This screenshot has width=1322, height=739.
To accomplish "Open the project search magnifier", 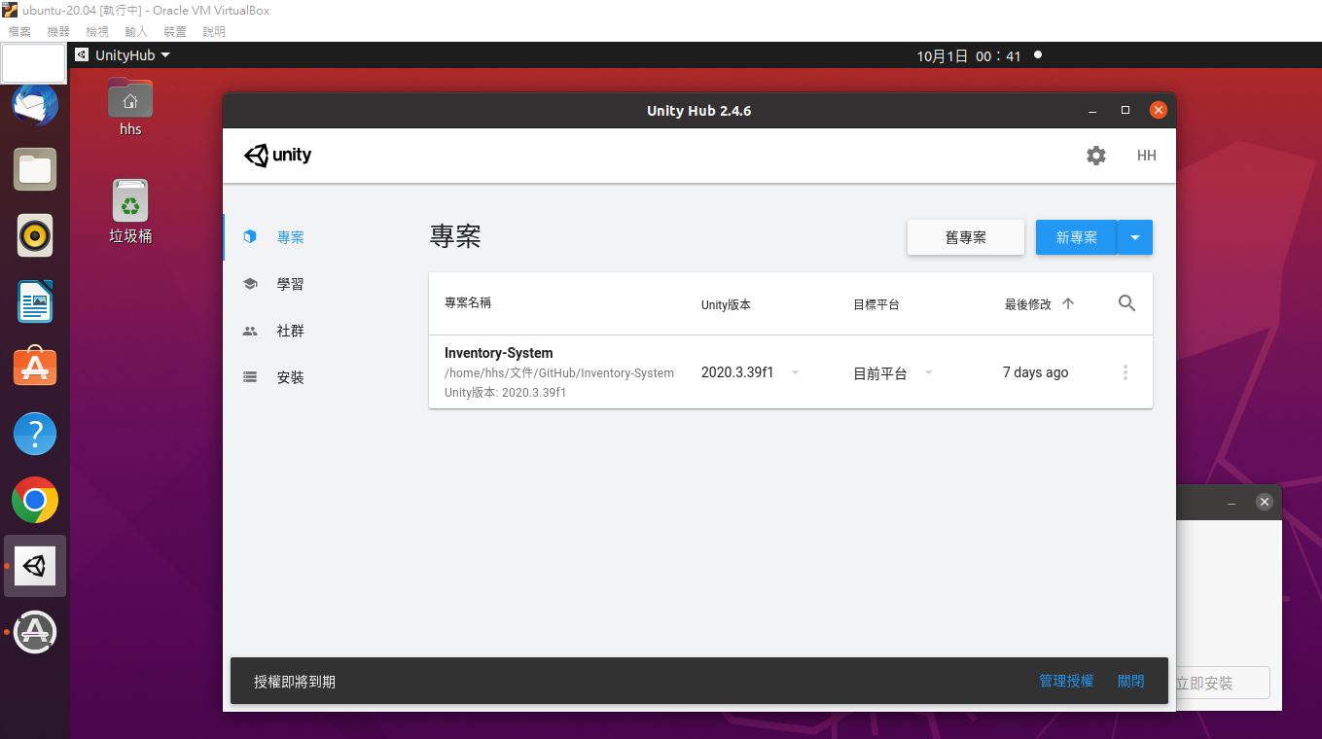I will [x=1126, y=303].
